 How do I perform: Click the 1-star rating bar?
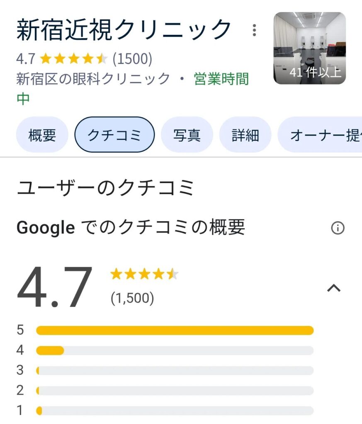click(175, 411)
